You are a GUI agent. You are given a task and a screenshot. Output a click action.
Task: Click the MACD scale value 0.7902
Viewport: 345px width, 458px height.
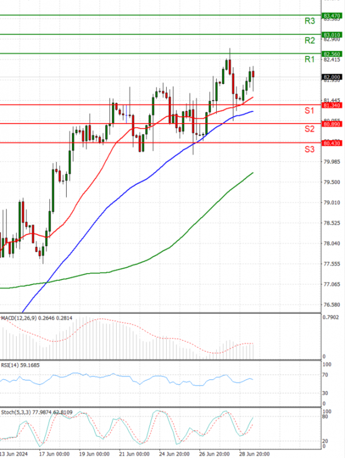coord(331,317)
